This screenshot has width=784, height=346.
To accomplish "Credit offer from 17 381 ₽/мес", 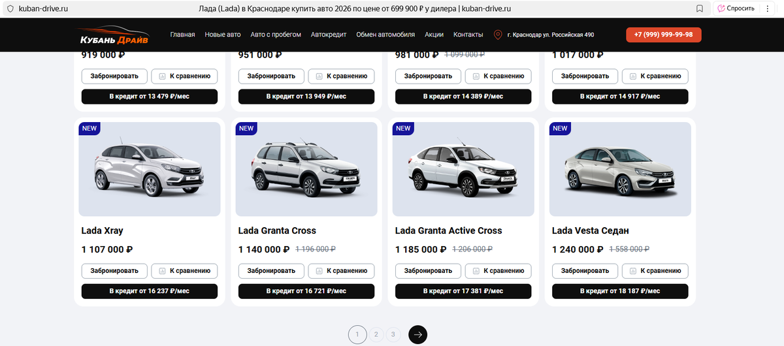I will [x=463, y=291].
